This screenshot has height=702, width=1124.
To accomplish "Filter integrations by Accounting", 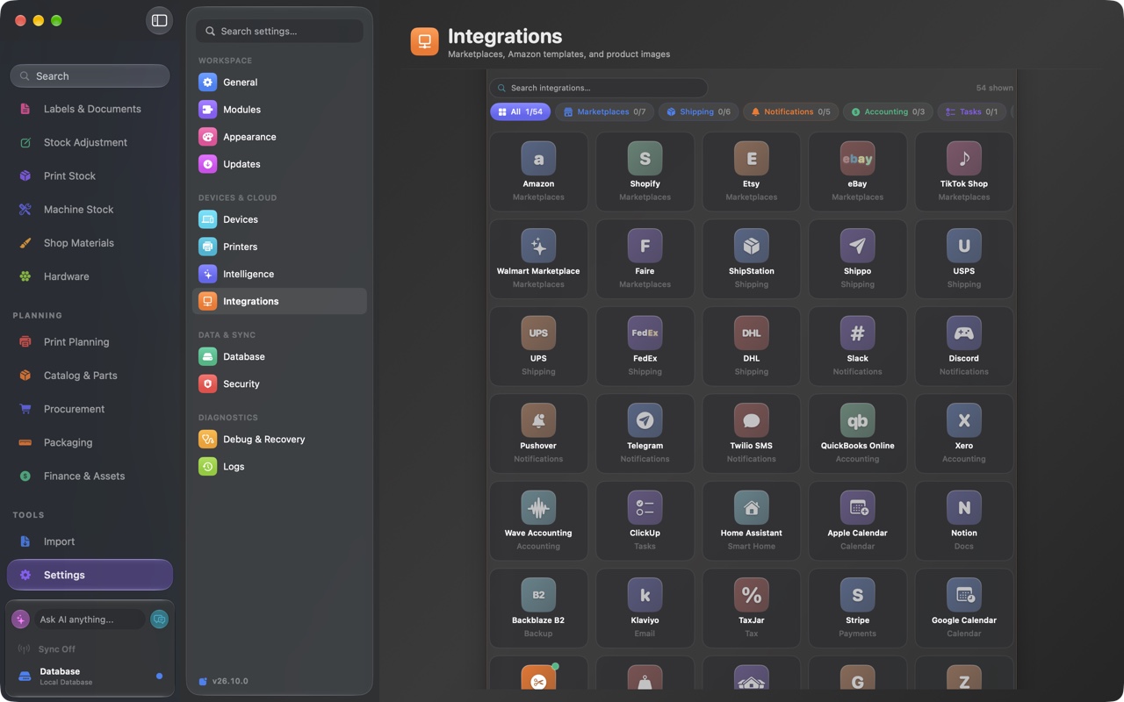I will tap(888, 111).
